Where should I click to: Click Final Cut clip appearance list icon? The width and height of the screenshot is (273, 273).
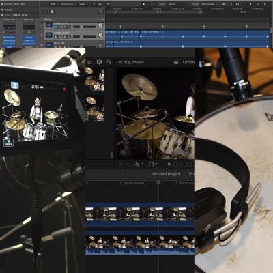(x=89, y=62)
